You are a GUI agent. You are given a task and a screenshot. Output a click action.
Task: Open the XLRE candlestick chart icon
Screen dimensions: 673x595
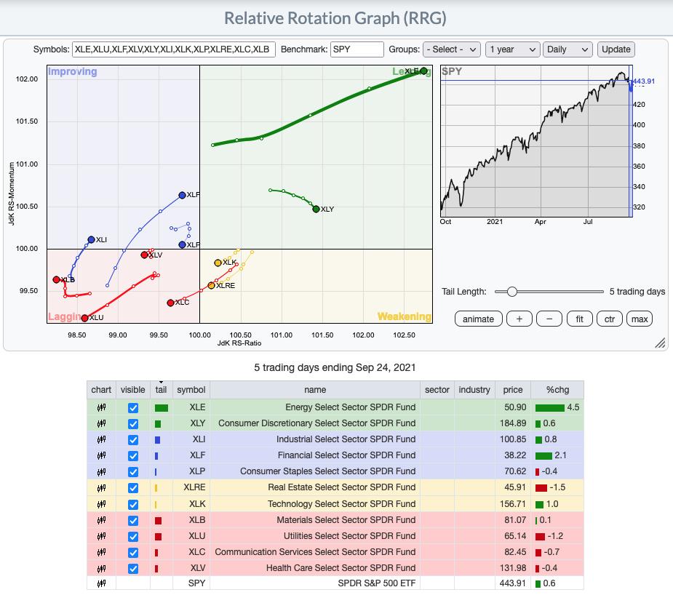(101, 488)
